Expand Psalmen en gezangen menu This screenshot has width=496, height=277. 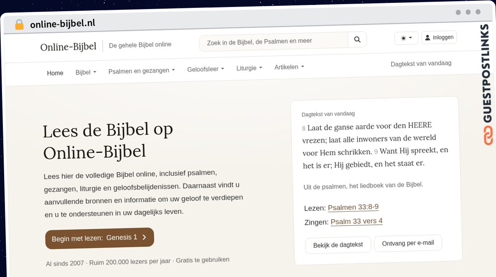(141, 71)
